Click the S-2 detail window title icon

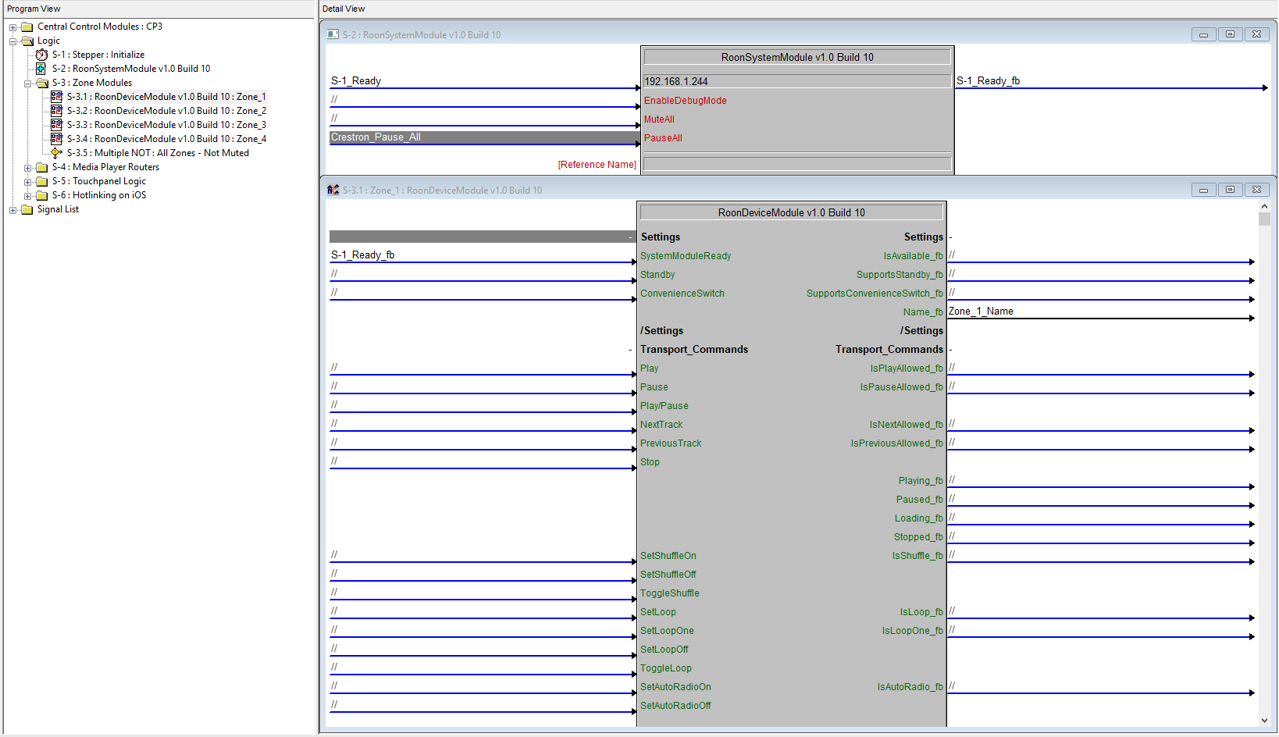pyautogui.click(x=333, y=34)
